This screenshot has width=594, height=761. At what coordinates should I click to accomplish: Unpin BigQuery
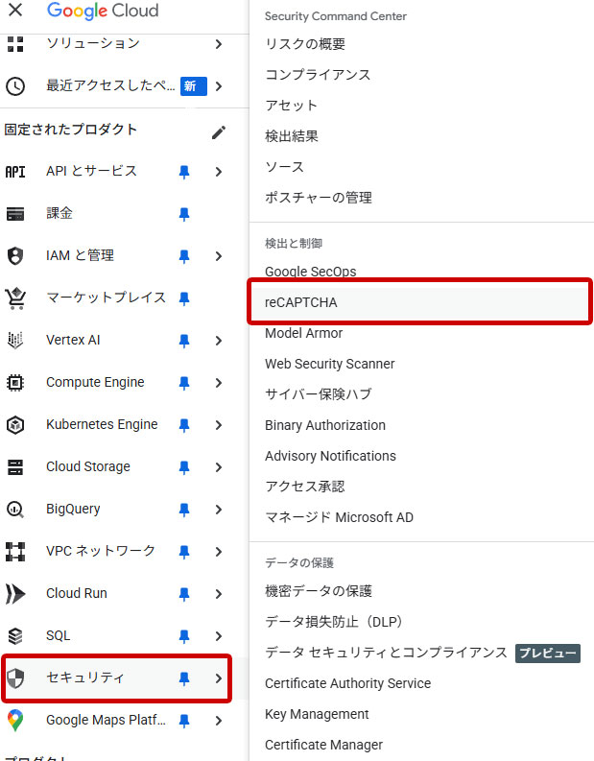point(184,510)
